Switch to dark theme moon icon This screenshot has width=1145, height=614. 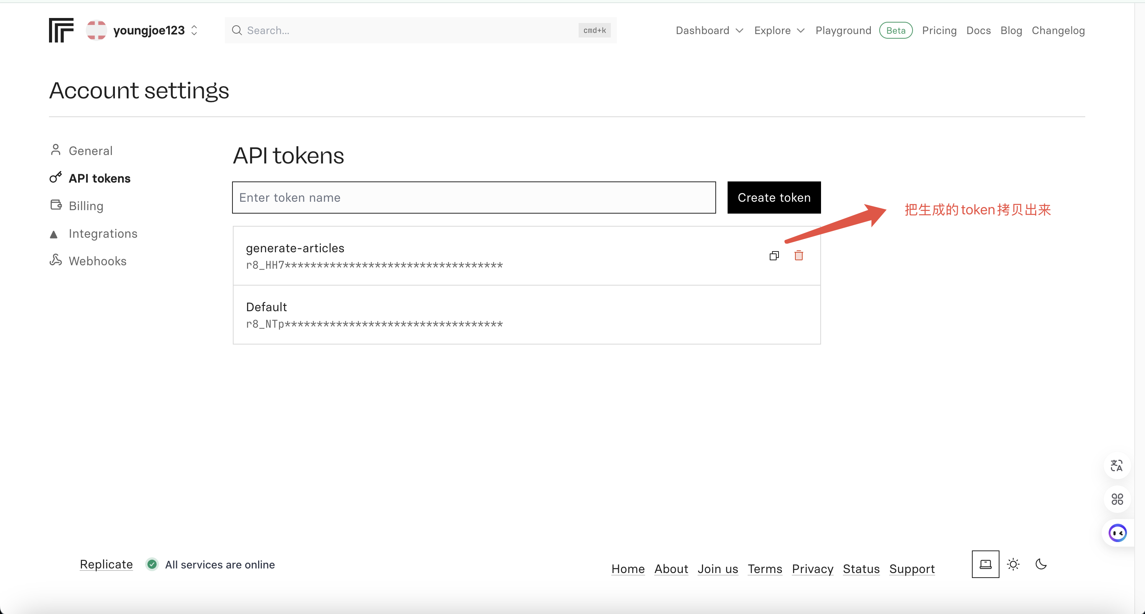[1040, 564]
